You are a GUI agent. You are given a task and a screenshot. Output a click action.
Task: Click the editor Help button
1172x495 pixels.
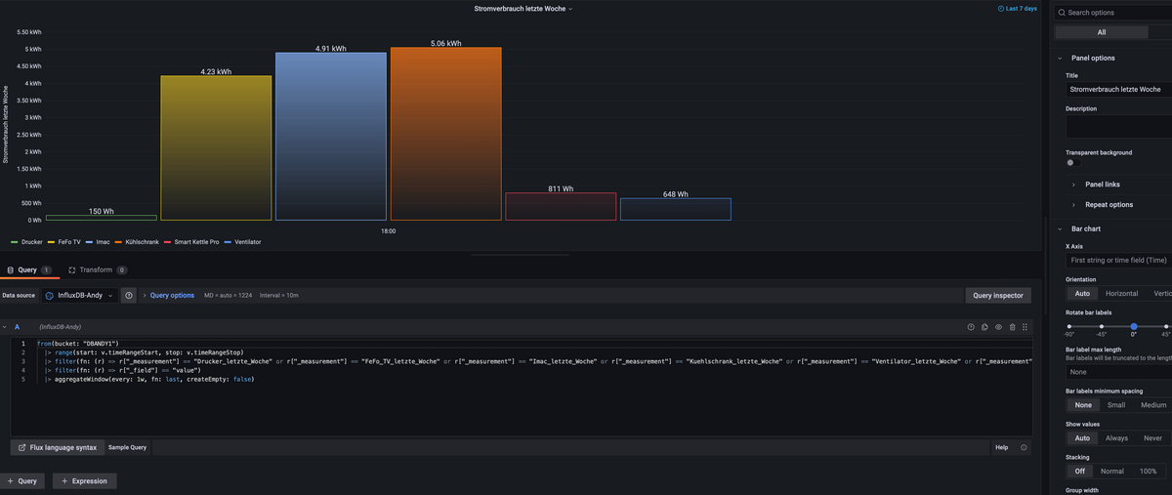(x=1001, y=447)
